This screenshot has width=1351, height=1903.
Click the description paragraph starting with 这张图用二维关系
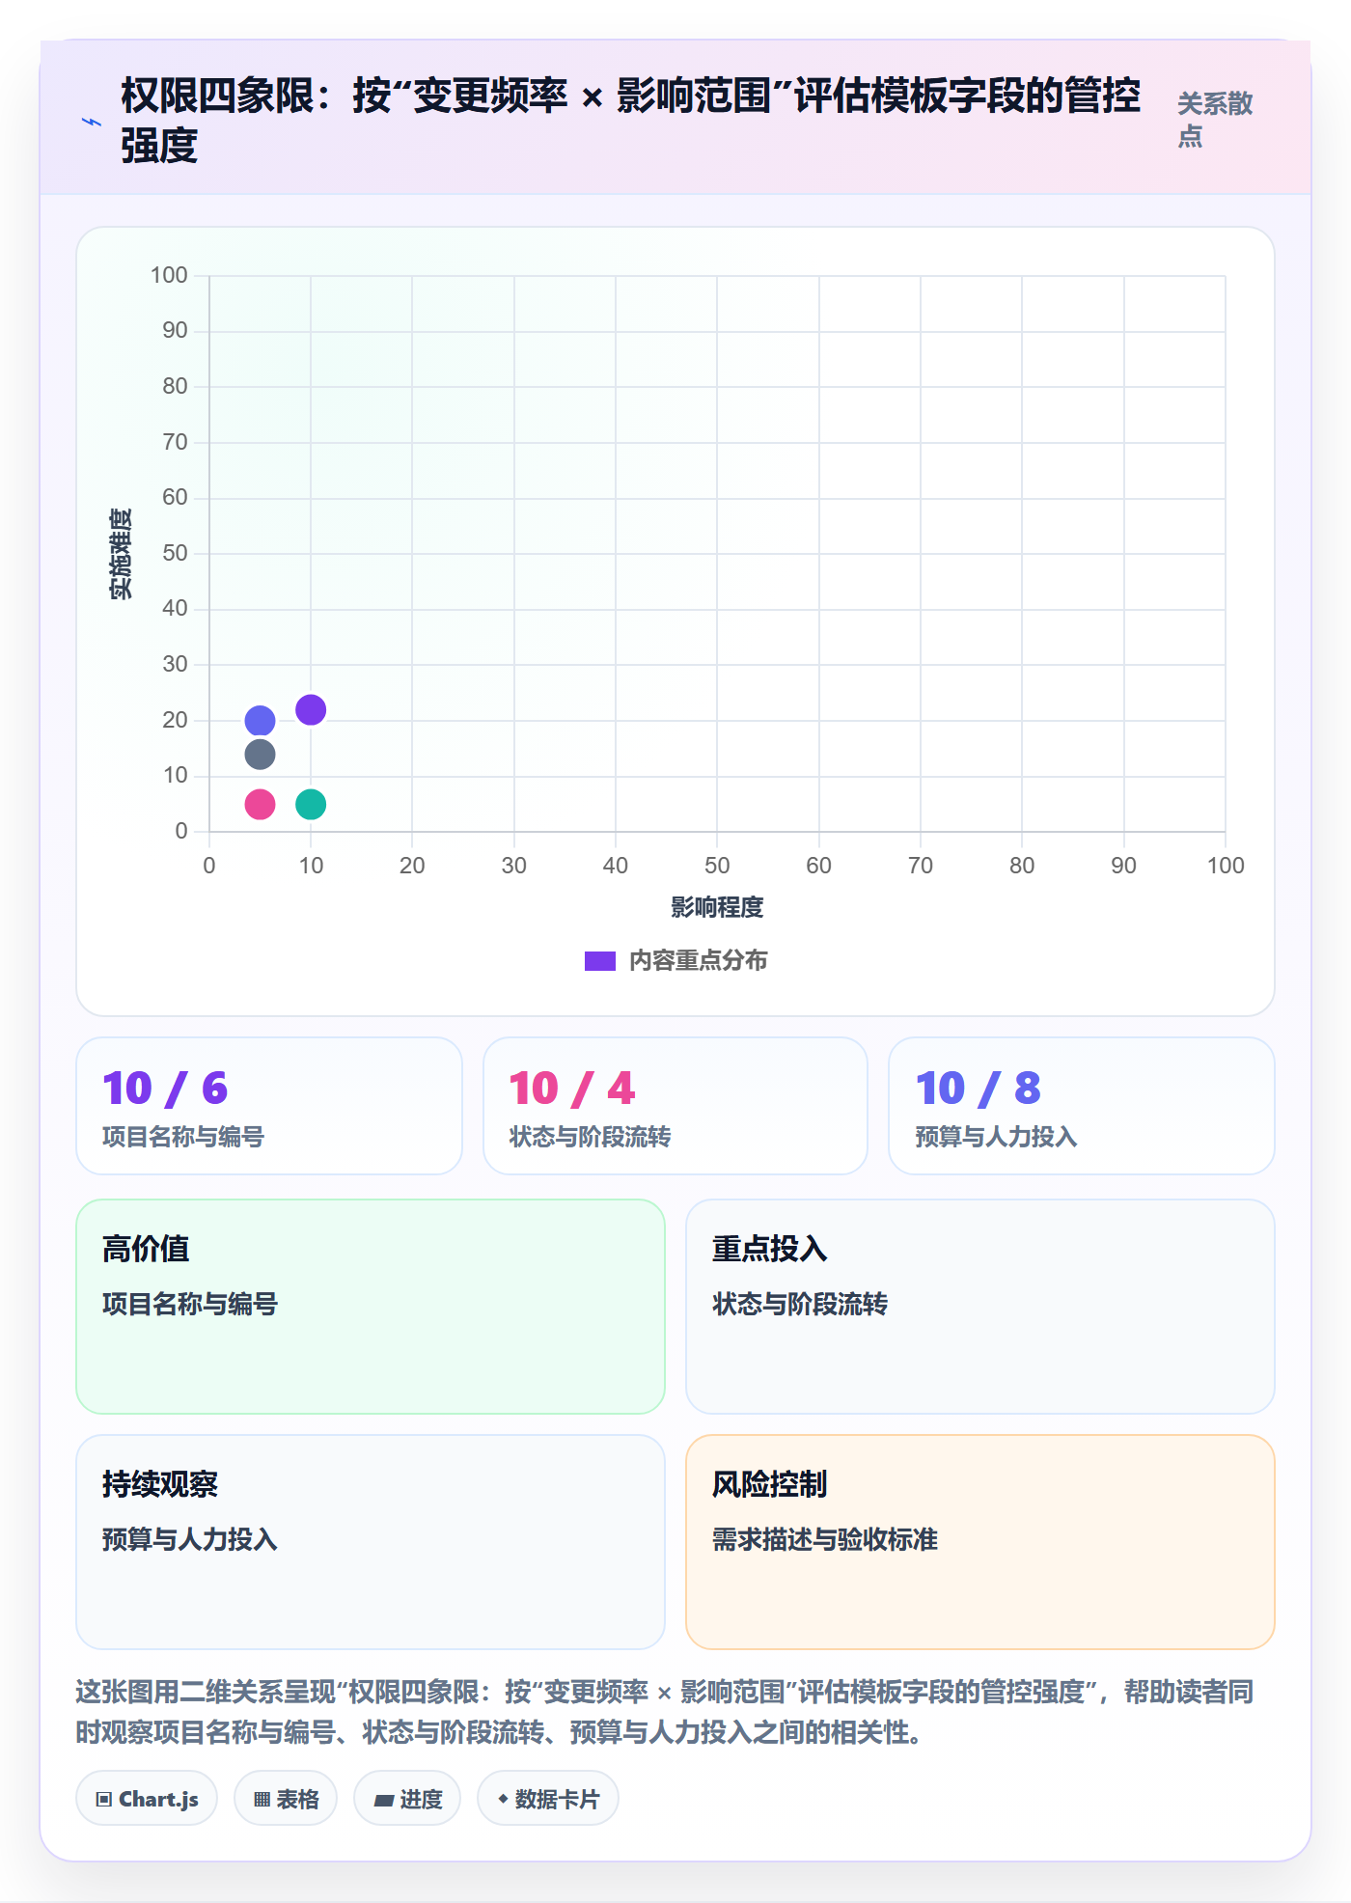tap(664, 1712)
